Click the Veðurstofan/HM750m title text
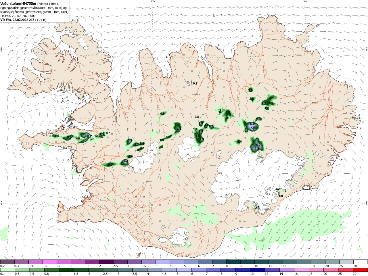Image resolution: width=368 pixels, height=276 pixels. click(18, 3)
